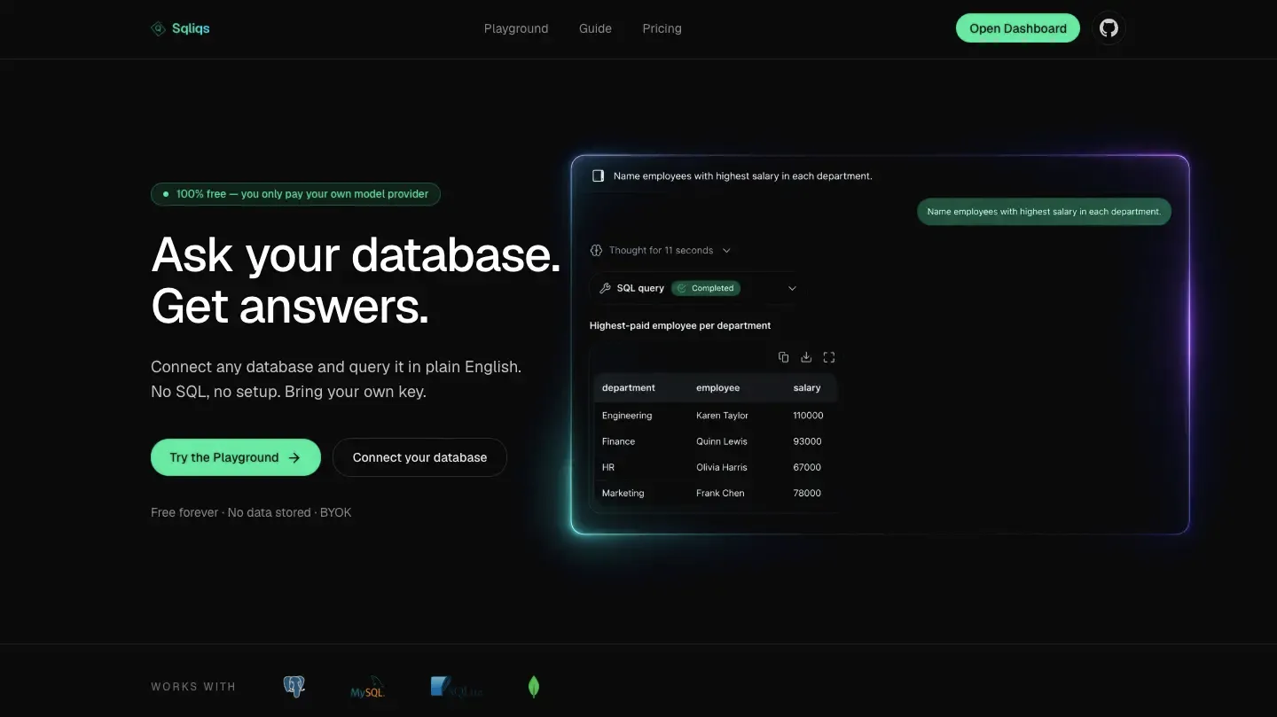The image size is (1277, 717).
Task: Open the Pricing nav item
Action: [662, 28]
